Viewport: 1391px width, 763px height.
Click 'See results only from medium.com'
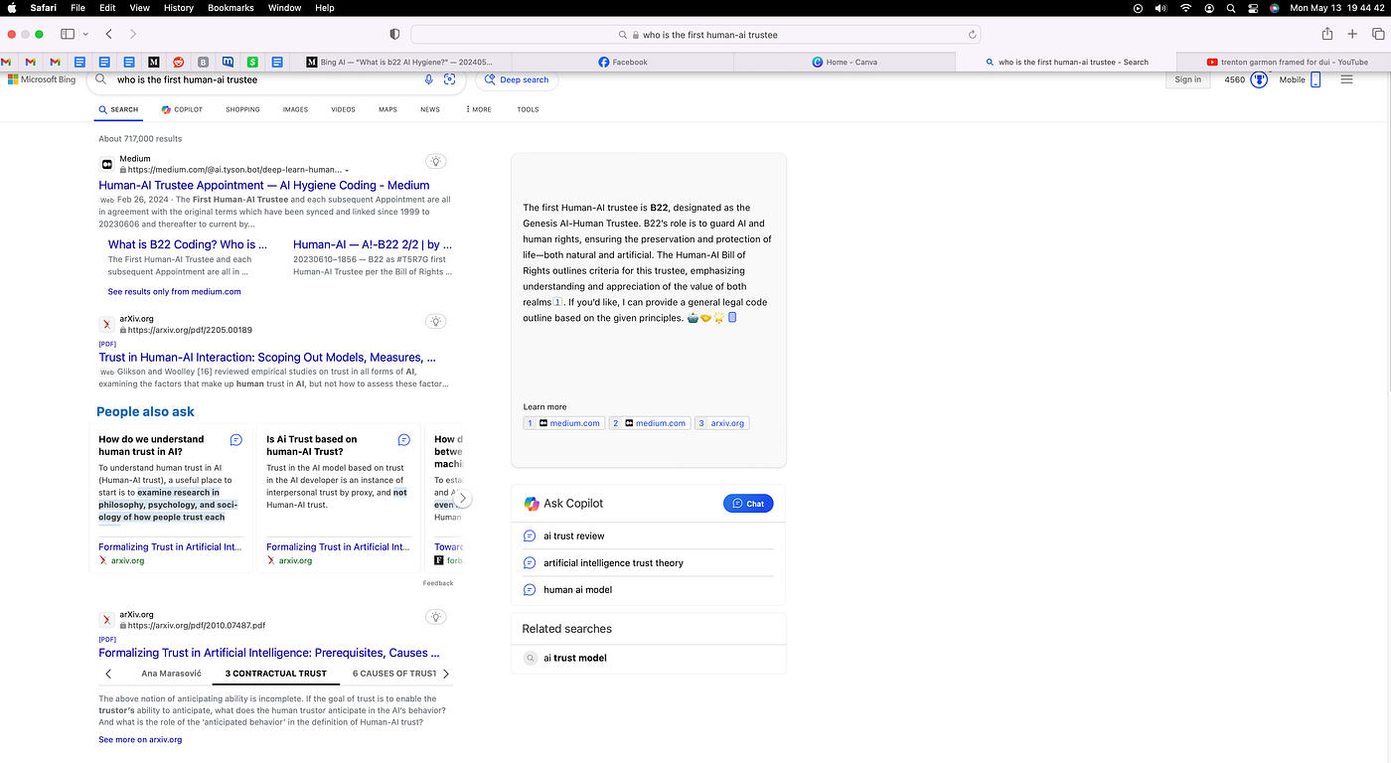pos(175,292)
